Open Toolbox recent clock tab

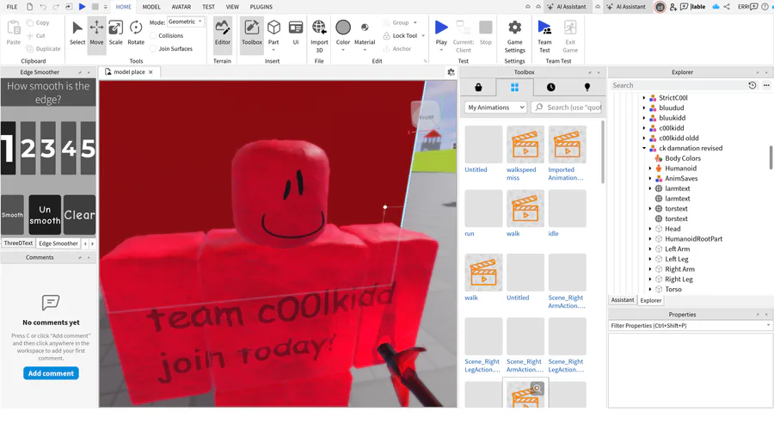[x=551, y=88]
